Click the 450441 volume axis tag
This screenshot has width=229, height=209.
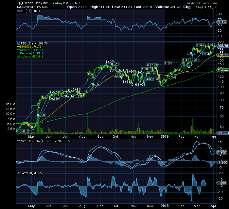click(223, 133)
